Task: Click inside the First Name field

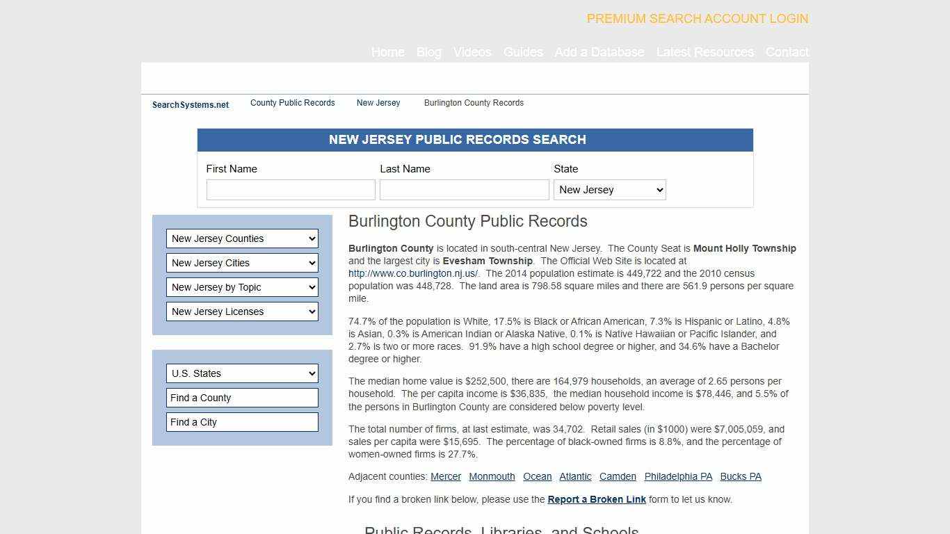Action: 291,189
